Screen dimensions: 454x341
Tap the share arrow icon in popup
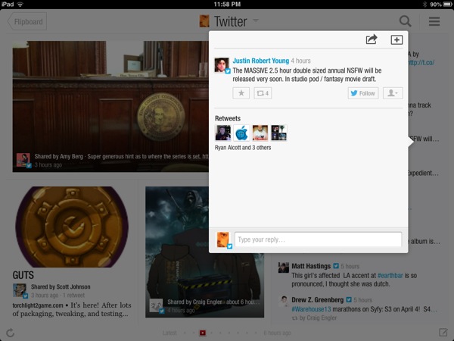coord(372,39)
